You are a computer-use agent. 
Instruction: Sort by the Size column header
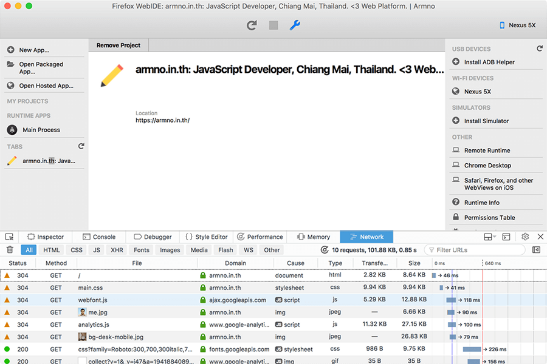(414, 263)
